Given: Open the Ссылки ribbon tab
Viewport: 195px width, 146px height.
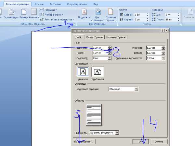Looking at the screenshot, I should (x=39, y=4).
